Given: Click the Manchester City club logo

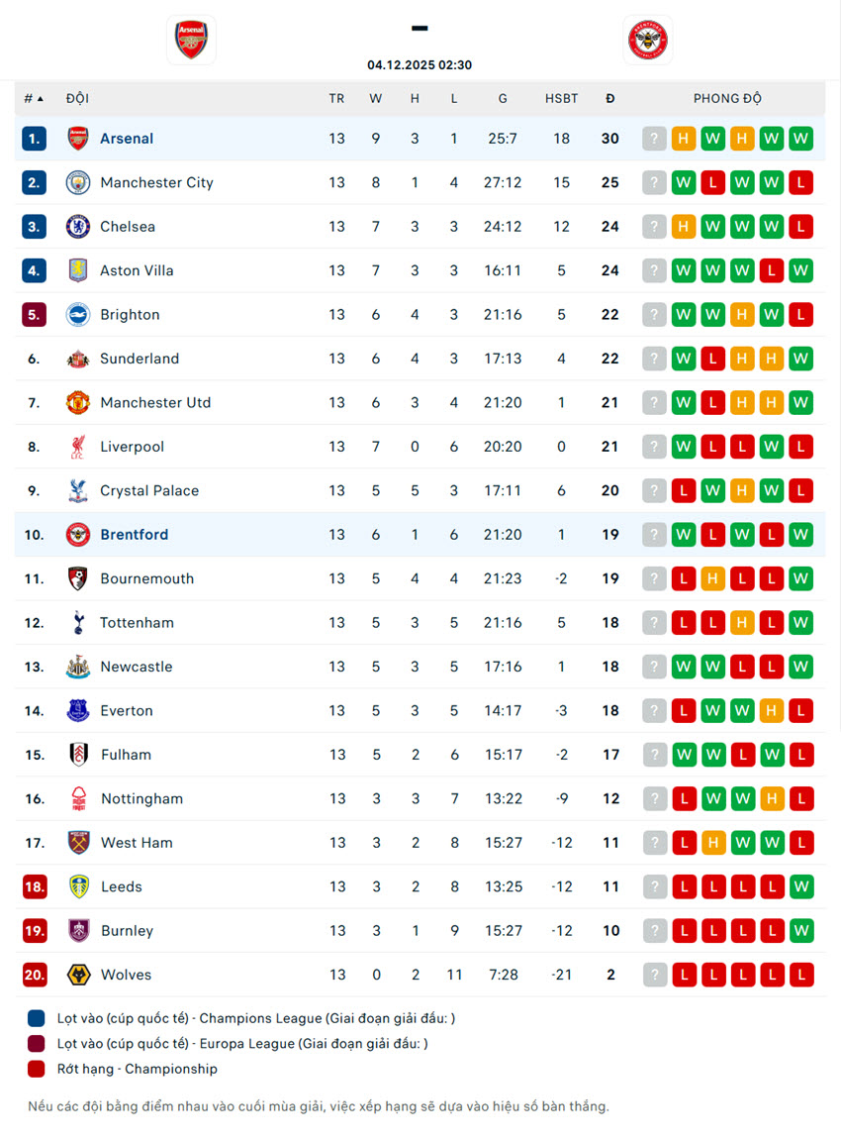Looking at the screenshot, I should pos(78,182).
